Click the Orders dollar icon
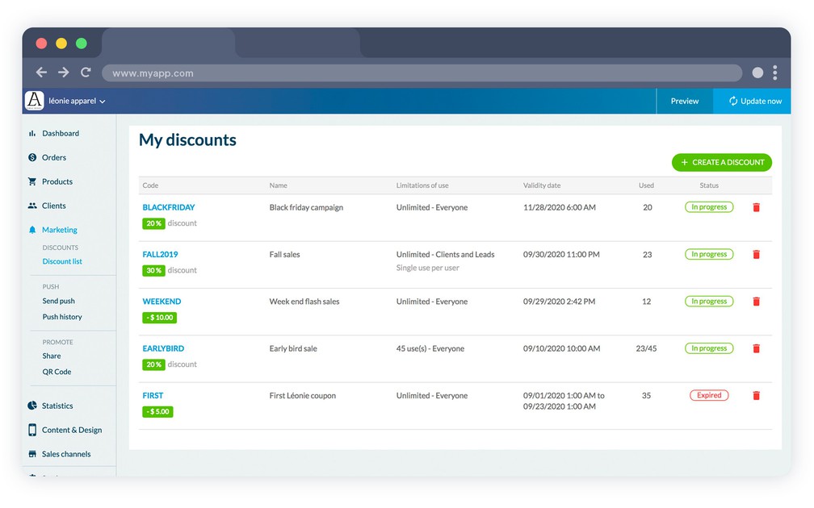Viewport: 814px width, 508px height. 32,157
